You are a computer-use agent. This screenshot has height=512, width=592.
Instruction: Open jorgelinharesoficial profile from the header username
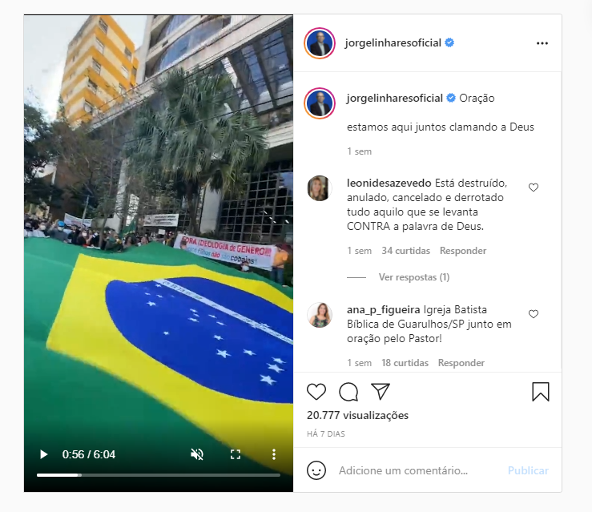click(393, 43)
